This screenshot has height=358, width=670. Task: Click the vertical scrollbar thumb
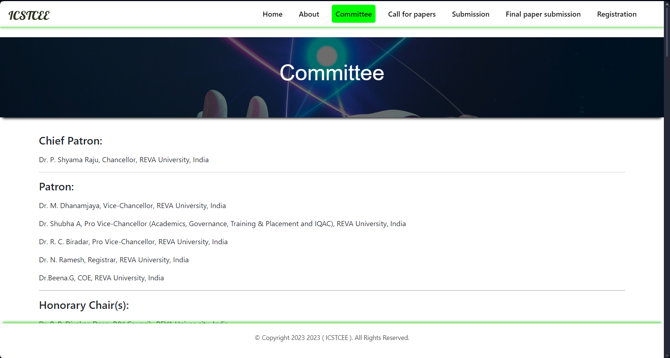point(667,31)
